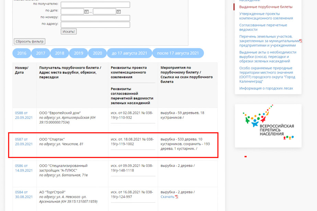The width and height of the screenshot is (317, 211).
Task: Click PDF icon beside Перечень земельных участков
Action: pyautogui.click(x=301, y=41)
